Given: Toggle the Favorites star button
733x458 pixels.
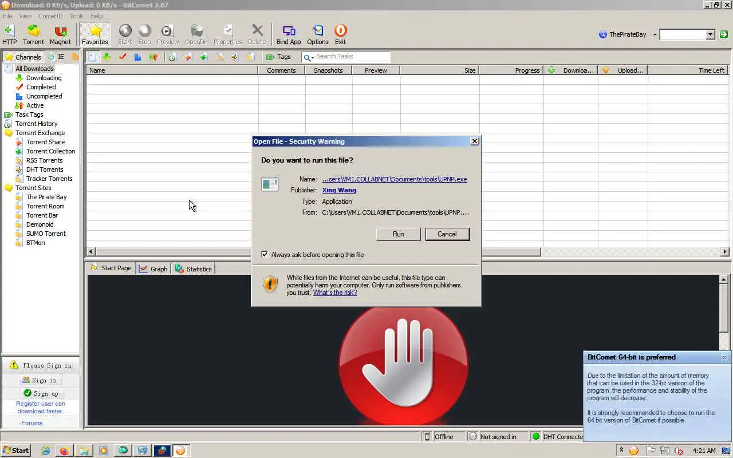Looking at the screenshot, I should [x=95, y=34].
